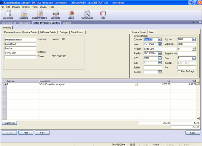Click the Farm Road address field

tap(20, 44)
